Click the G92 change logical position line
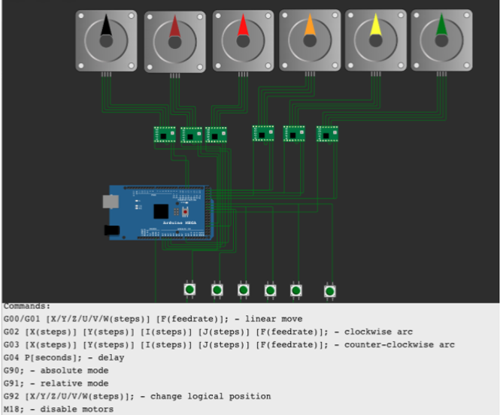The height and width of the screenshot is (415, 500). pyautogui.click(x=137, y=396)
